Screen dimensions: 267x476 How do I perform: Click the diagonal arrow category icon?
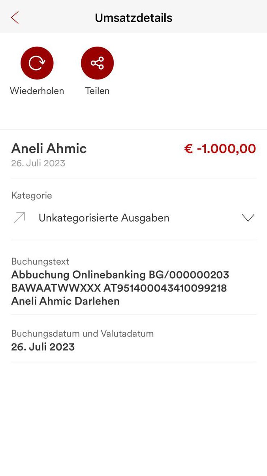coord(19,218)
